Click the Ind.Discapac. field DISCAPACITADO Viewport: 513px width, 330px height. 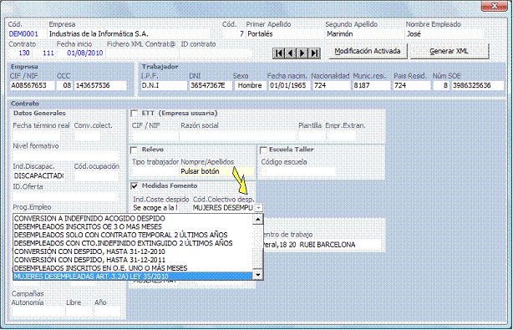point(38,175)
